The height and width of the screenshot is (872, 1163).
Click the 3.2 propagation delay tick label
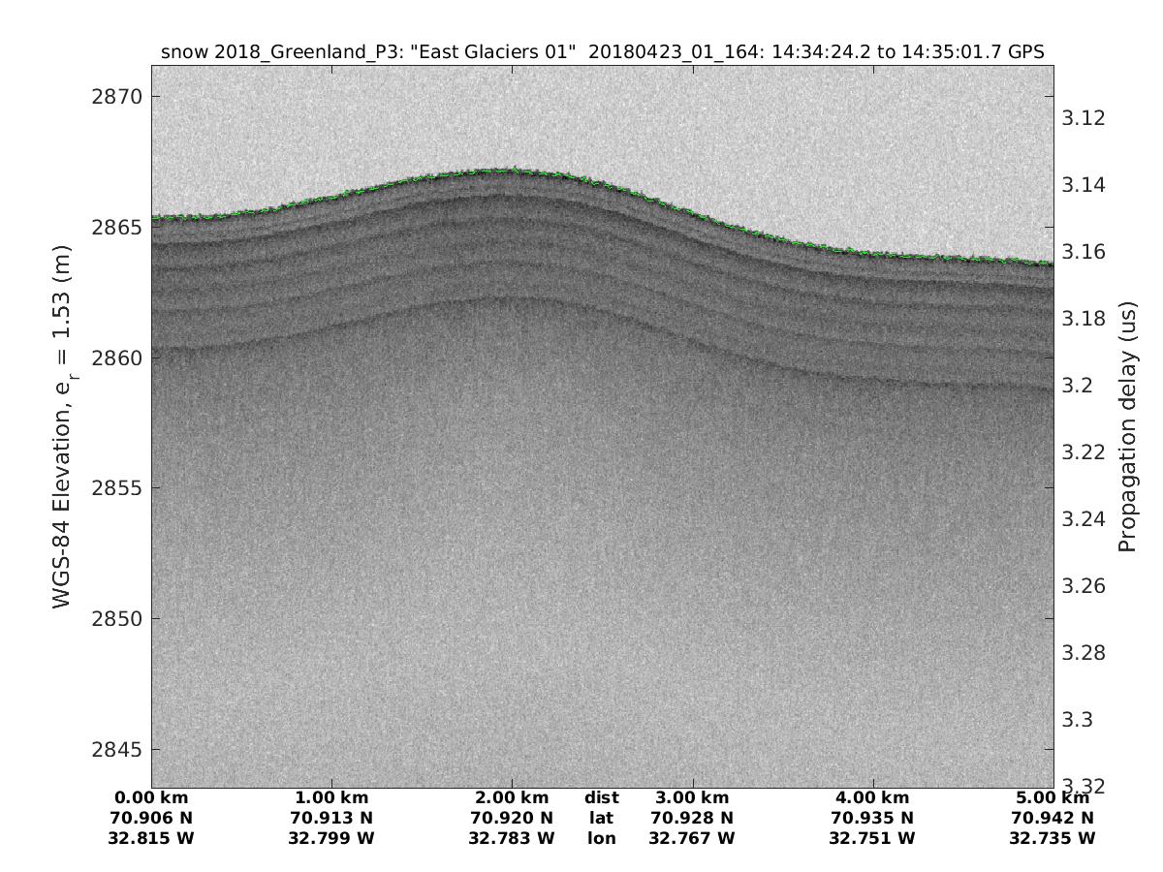tap(1078, 386)
